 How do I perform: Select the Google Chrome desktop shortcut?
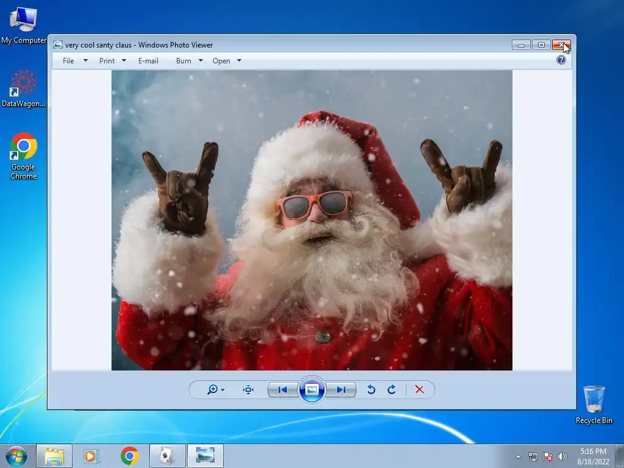click(24, 157)
